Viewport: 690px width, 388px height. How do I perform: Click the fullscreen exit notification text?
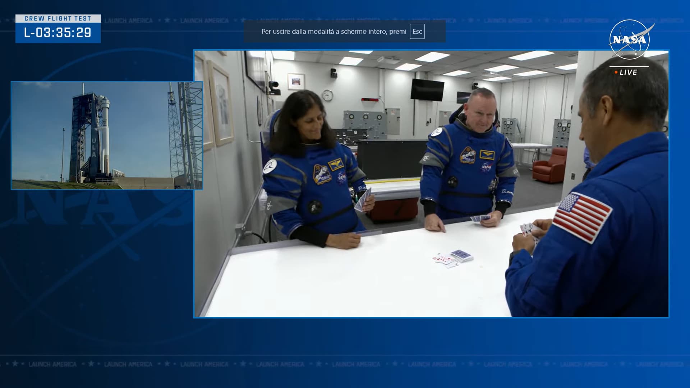[x=333, y=32]
